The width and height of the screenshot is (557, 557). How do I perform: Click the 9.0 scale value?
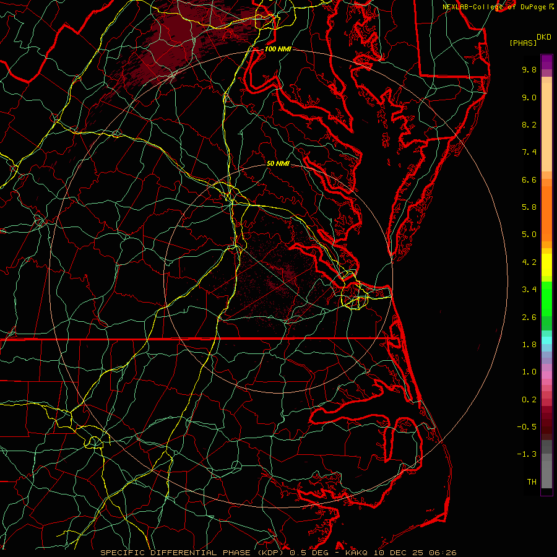(529, 98)
